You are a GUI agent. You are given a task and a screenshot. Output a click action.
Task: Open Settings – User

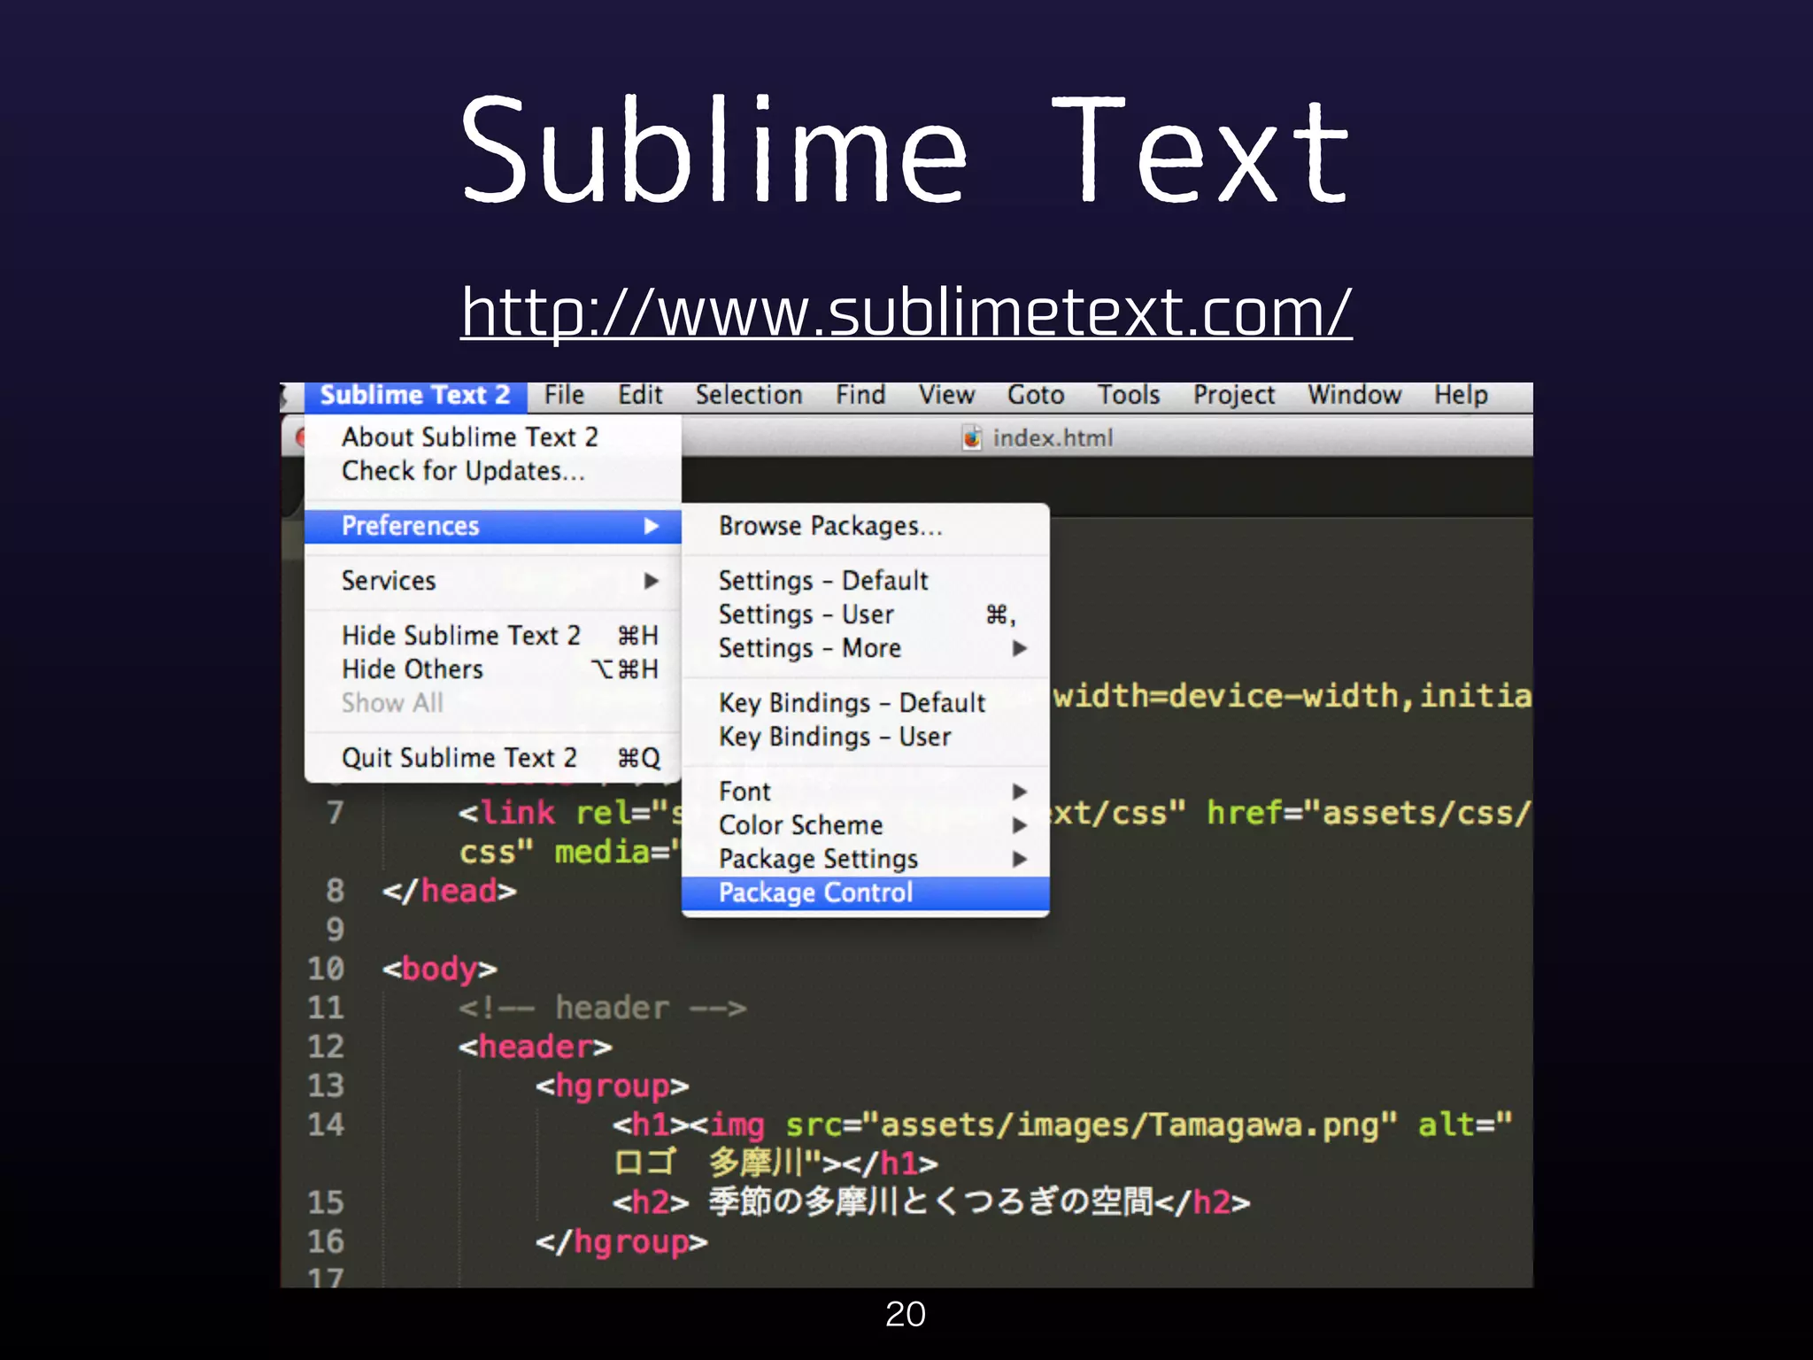click(866, 614)
